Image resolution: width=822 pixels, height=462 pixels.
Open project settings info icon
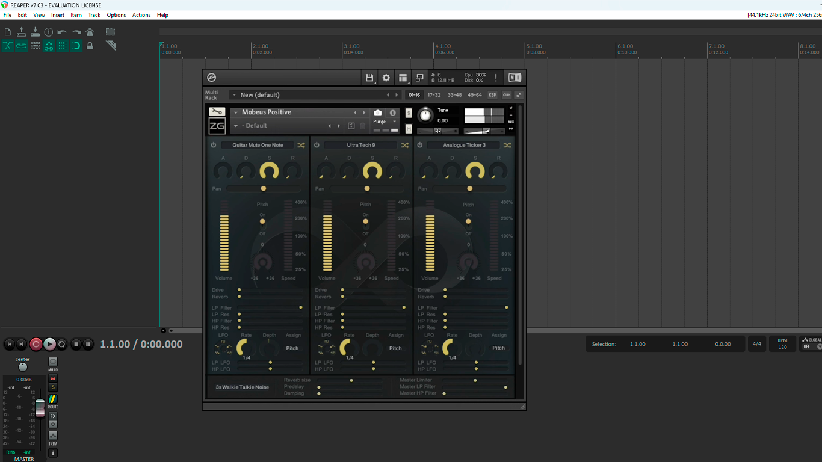coord(49,32)
